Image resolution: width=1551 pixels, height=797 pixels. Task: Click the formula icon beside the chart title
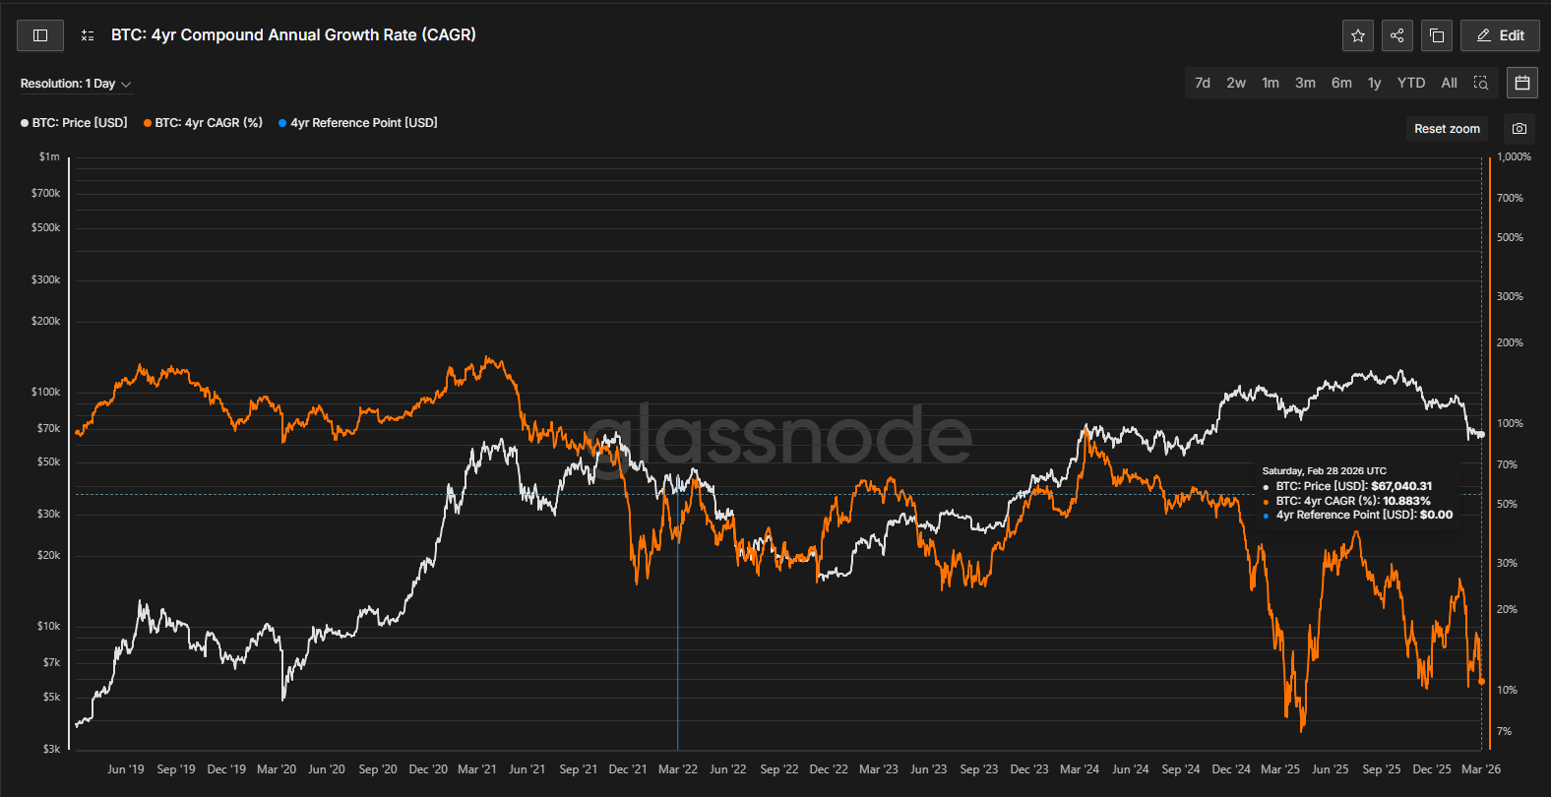tap(88, 35)
